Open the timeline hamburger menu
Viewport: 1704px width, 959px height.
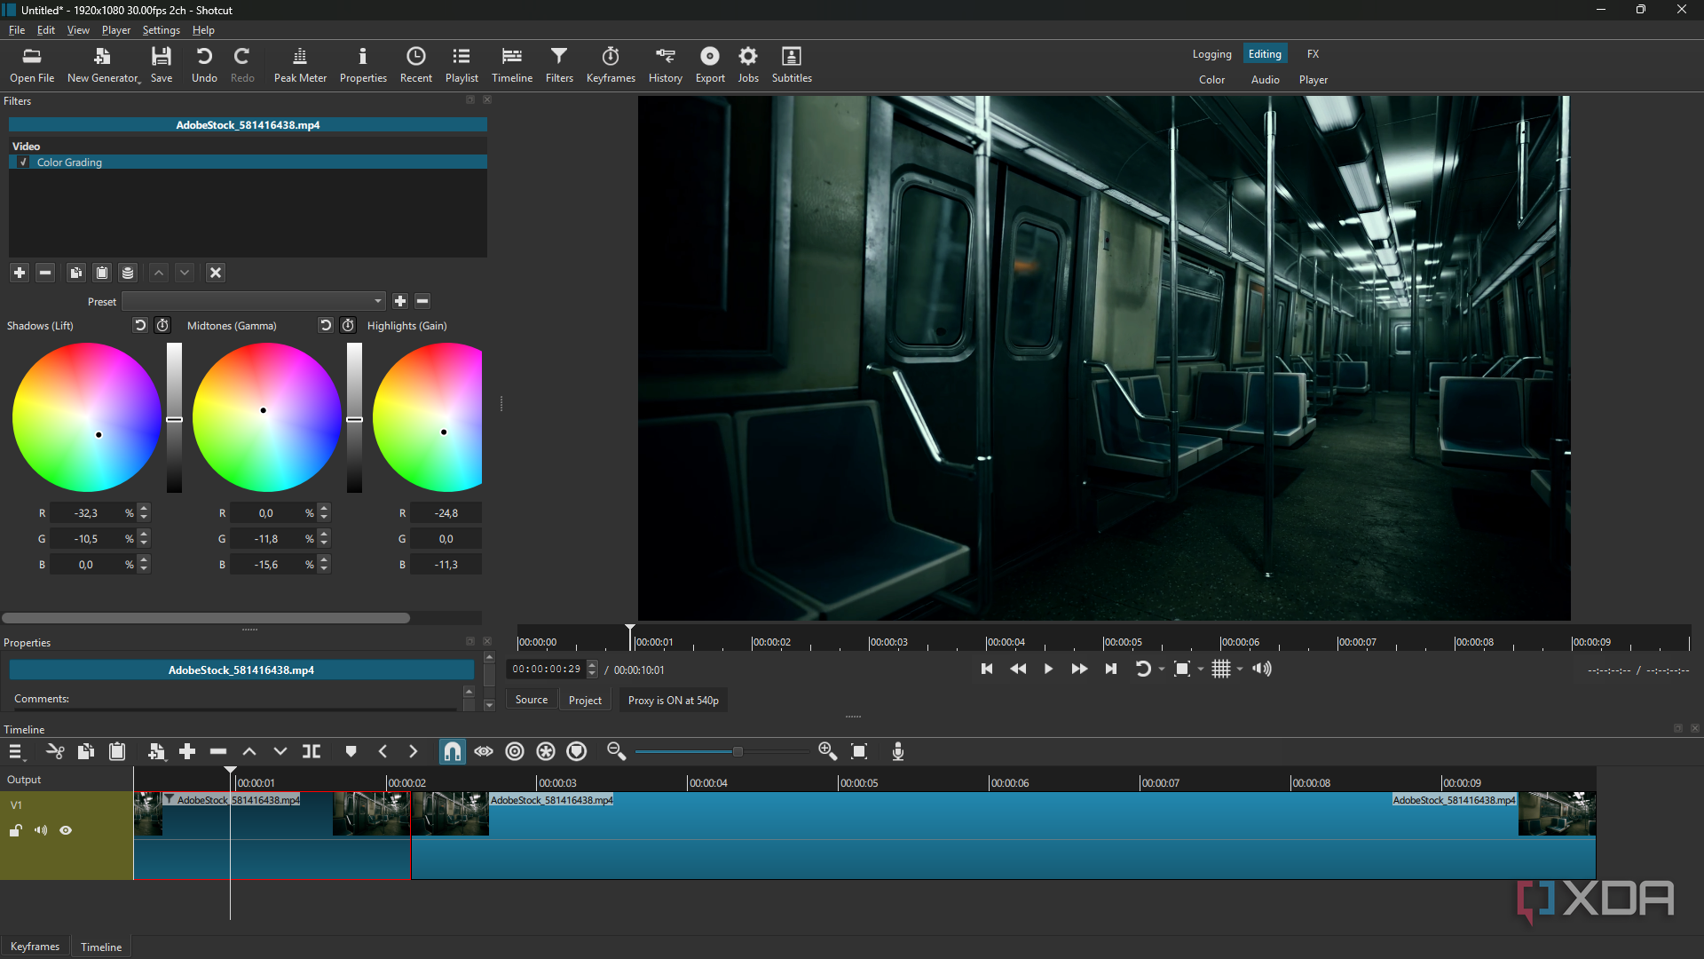[x=16, y=751]
